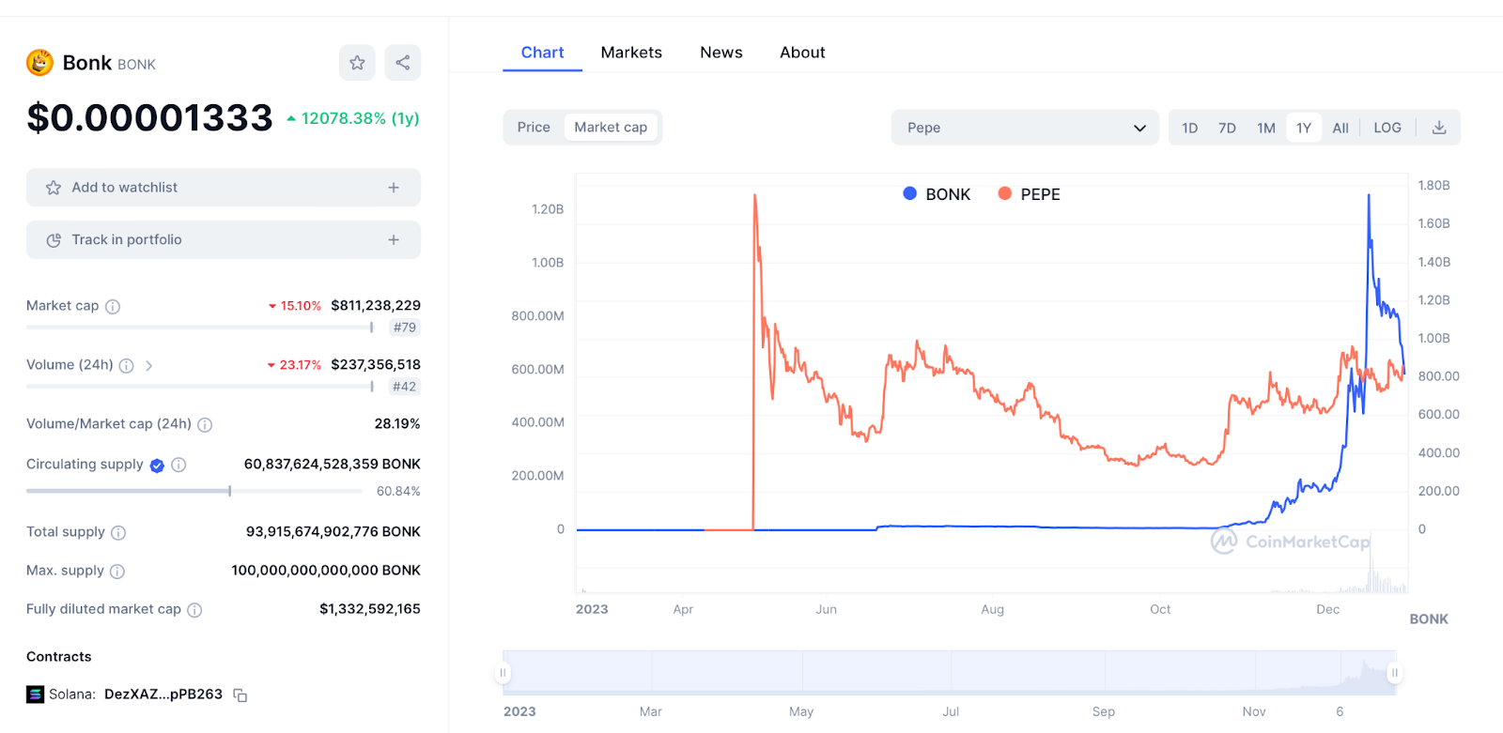Click the star icon inside Add to watchlist
1503x733 pixels.
click(54, 188)
